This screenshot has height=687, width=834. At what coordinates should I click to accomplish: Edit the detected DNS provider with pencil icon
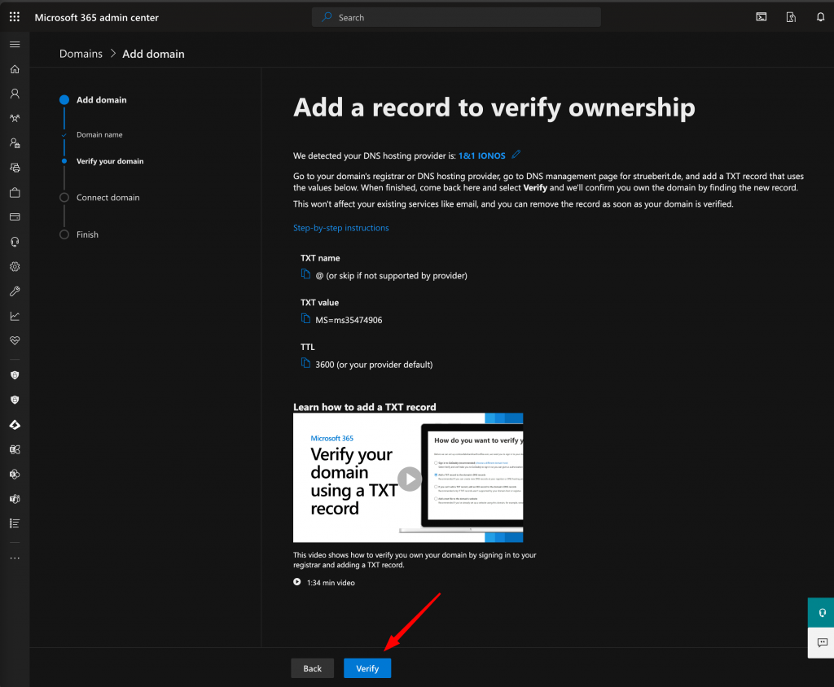(516, 155)
